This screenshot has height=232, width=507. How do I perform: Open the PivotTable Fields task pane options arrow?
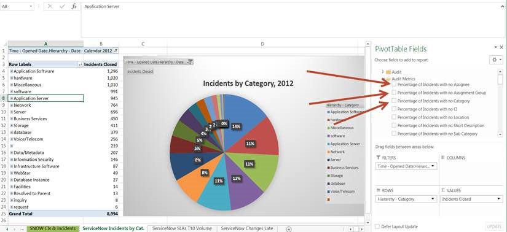[495, 47]
